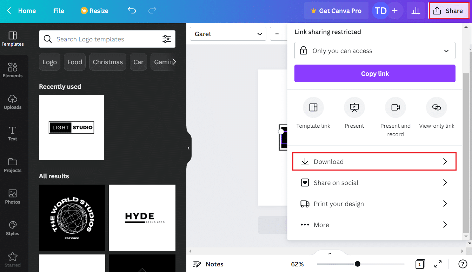Open the page grid view icon

pos(420,264)
